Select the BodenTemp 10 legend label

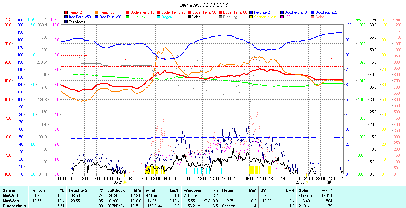pyautogui.click(x=143, y=12)
